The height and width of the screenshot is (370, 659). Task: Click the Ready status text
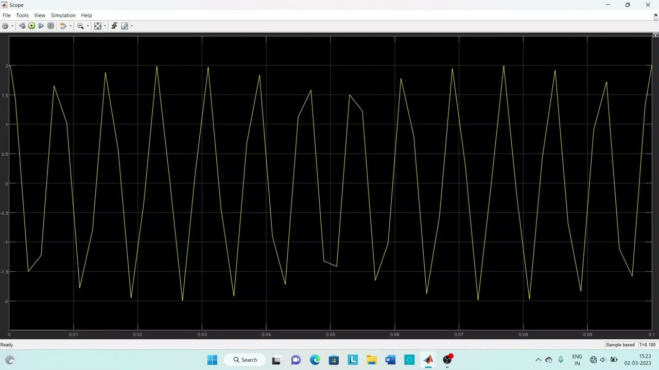click(7, 345)
